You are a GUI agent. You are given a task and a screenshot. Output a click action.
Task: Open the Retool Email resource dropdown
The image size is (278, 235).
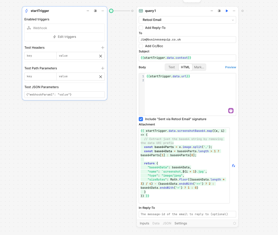point(187,20)
